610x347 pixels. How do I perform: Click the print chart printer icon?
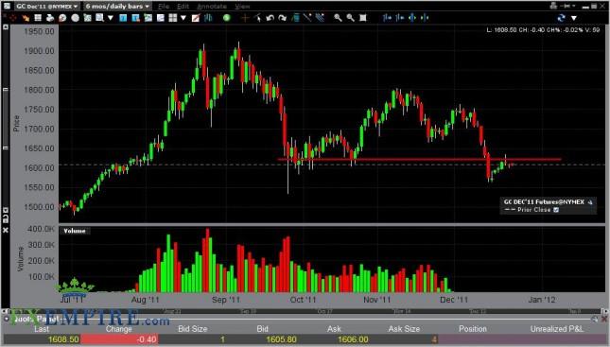pos(50,18)
